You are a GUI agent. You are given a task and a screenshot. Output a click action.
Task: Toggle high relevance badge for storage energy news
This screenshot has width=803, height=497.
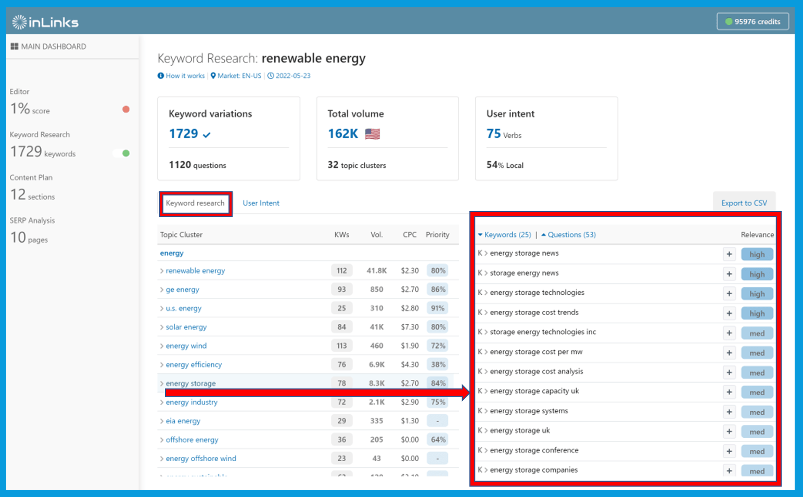click(757, 274)
